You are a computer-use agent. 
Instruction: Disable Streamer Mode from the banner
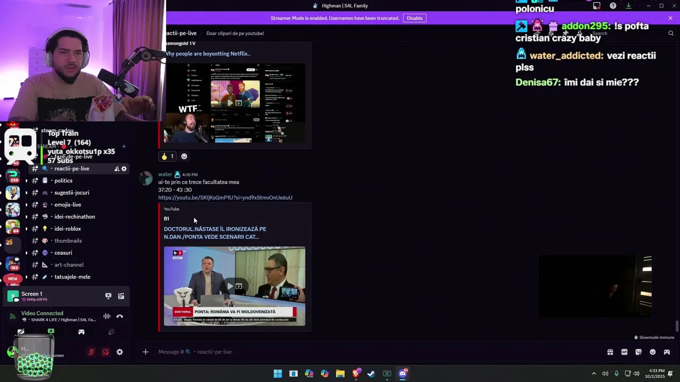(x=414, y=18)
